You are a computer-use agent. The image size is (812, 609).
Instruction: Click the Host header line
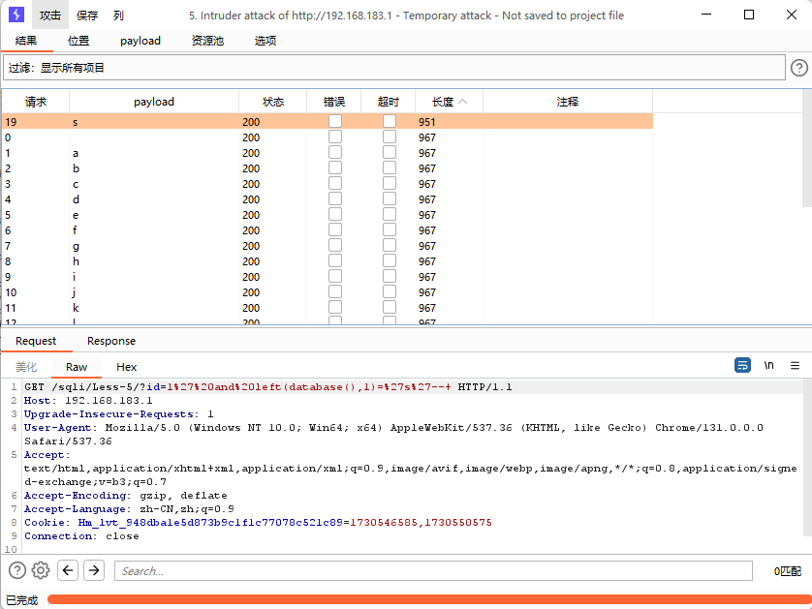[88, 401]
